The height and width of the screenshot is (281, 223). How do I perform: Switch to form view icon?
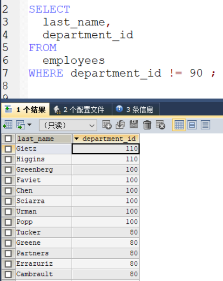[x=192, y=125]
